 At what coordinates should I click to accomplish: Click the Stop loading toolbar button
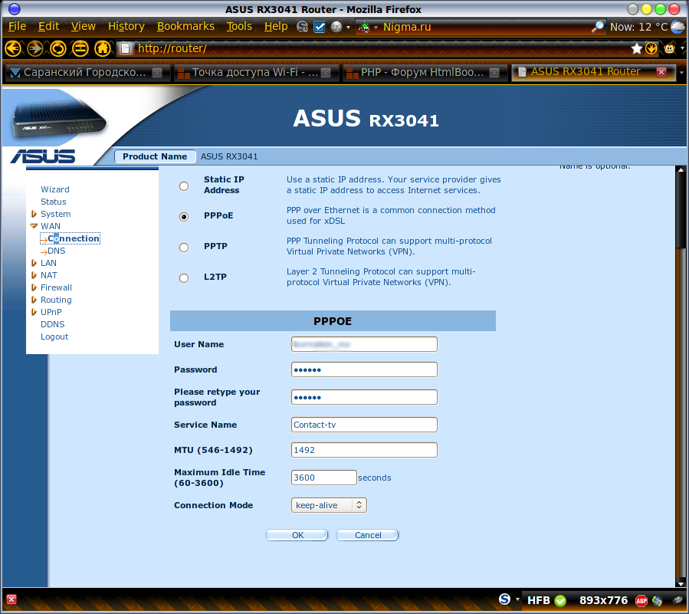[80, 48]
